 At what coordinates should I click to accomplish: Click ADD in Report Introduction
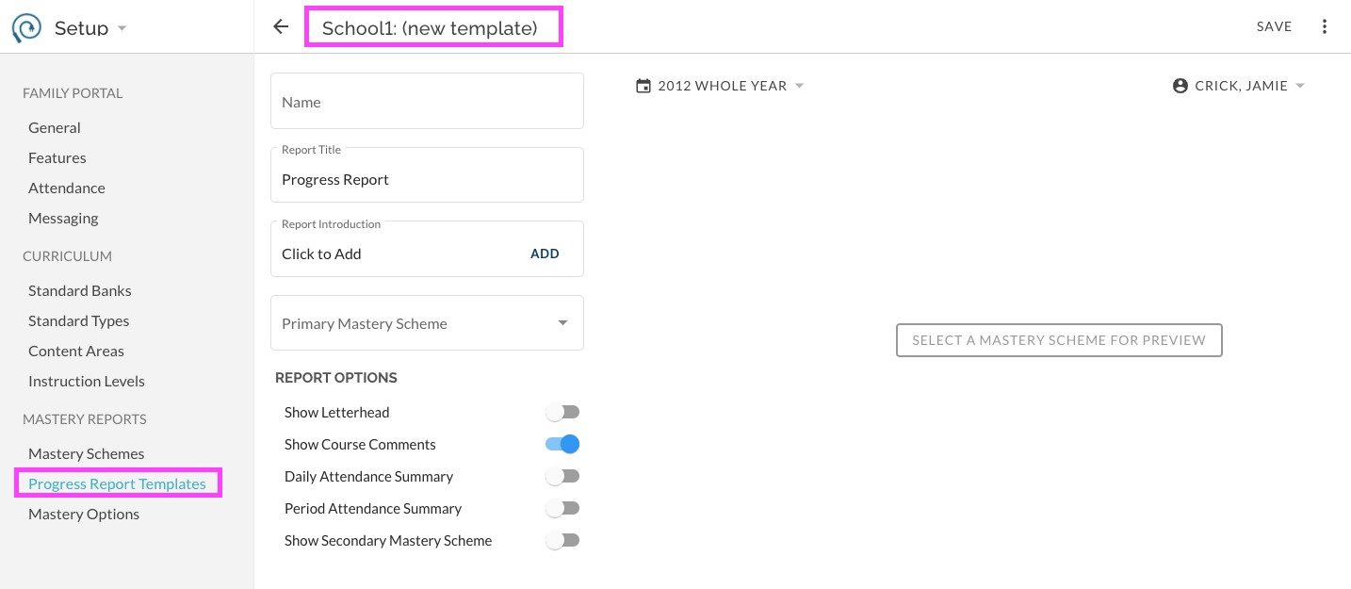545,254
